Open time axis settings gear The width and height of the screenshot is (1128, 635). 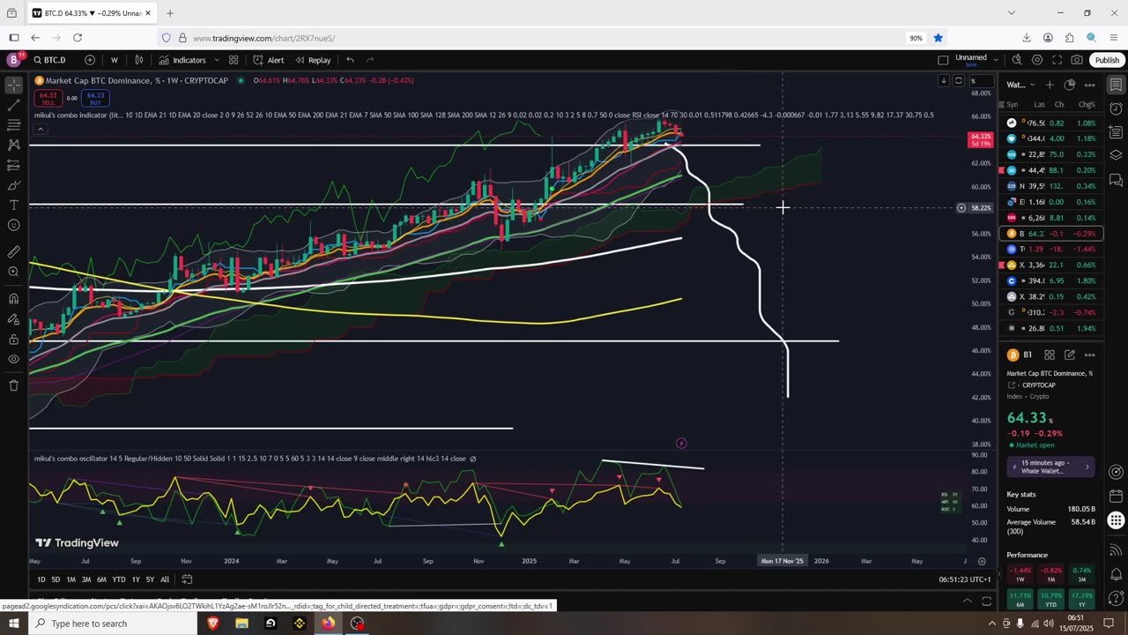982,561
